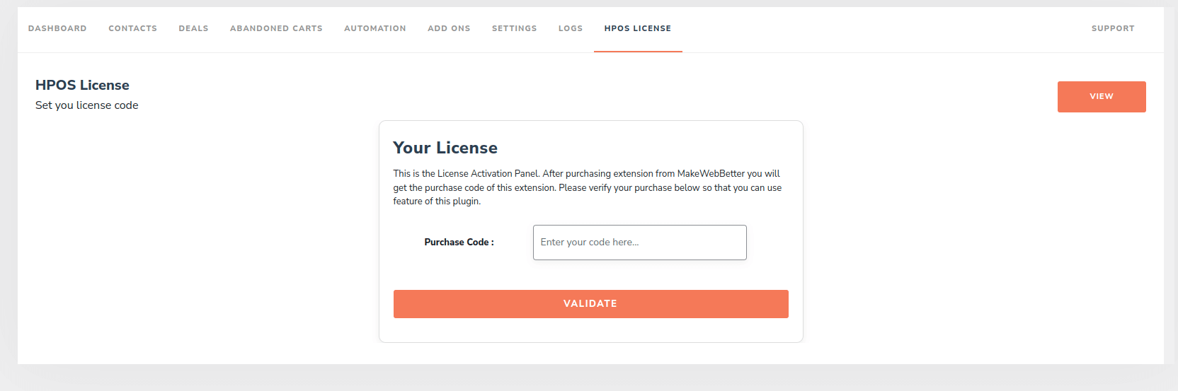
Task: Open the Support link
Action: 1112,28
